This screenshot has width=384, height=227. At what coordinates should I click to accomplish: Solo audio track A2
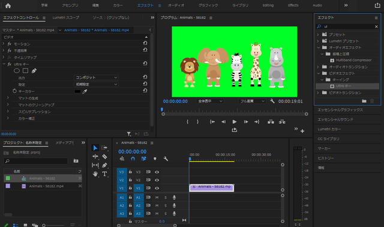pos(166,205)
